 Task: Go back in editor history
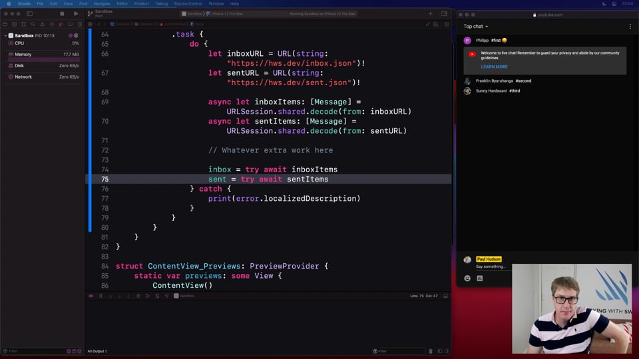tap(99, 25)
